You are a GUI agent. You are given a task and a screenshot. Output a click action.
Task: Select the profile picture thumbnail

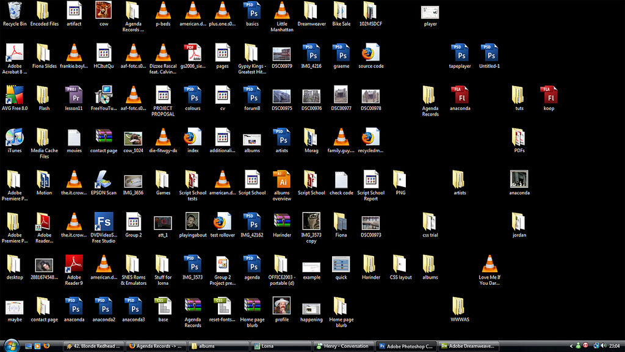(282, 306)
